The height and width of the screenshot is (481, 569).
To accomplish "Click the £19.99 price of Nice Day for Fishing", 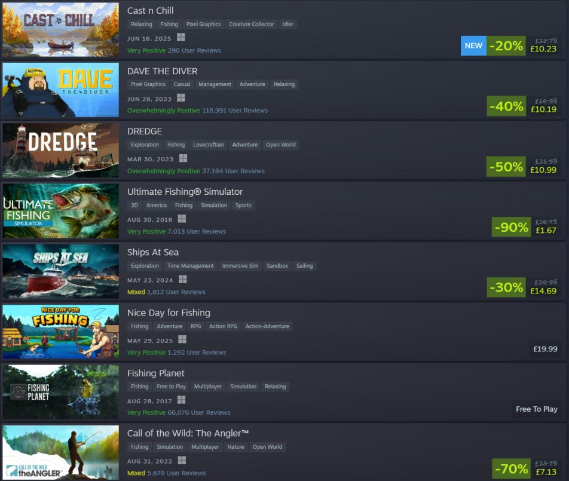I will click(546, 349).
